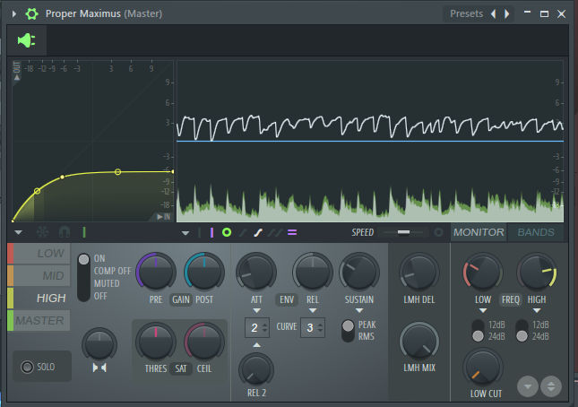
Task: Select previous preset arrow
Action: (x=493, y=14)
